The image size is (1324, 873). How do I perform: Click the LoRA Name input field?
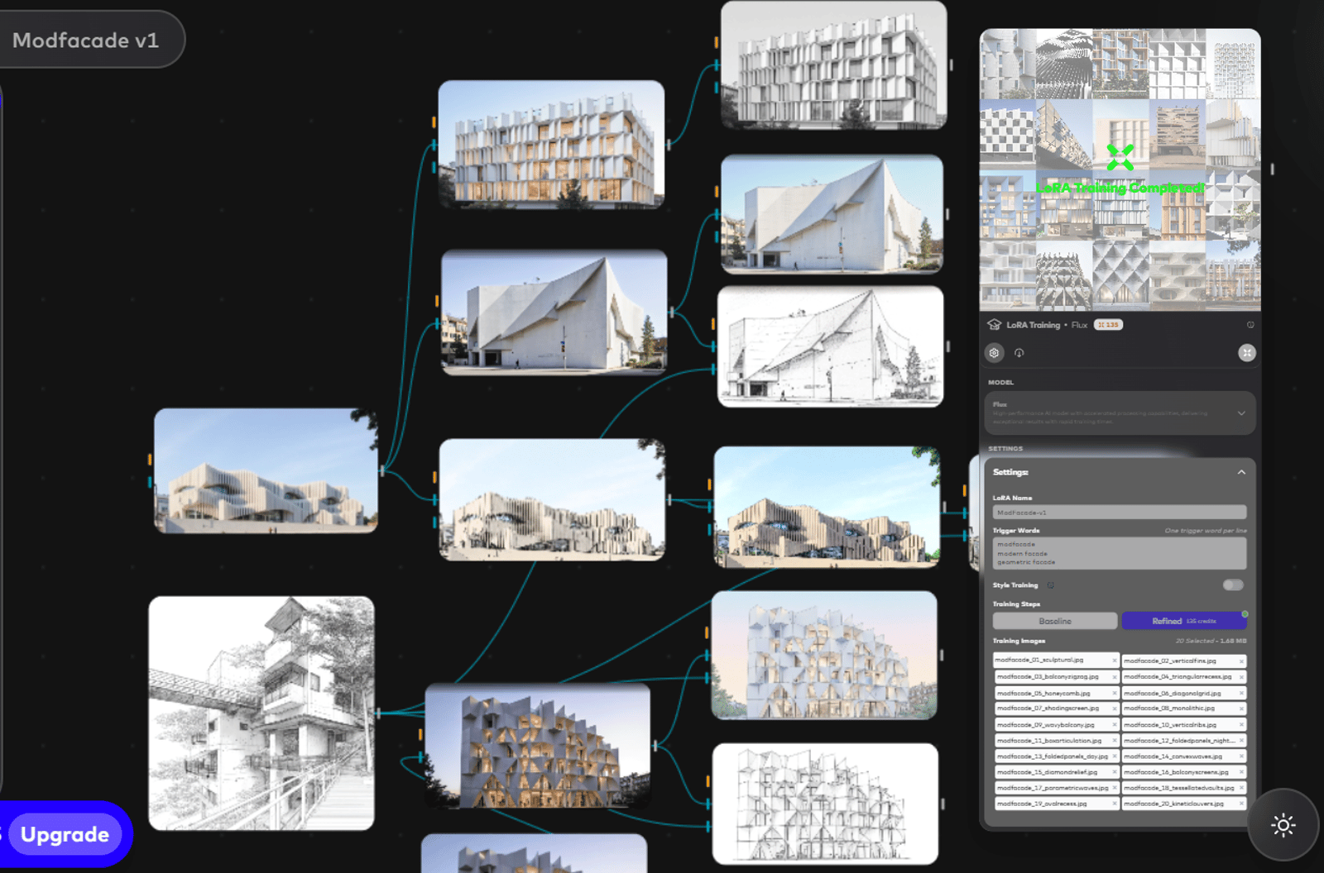click(x=1119, y=513)
